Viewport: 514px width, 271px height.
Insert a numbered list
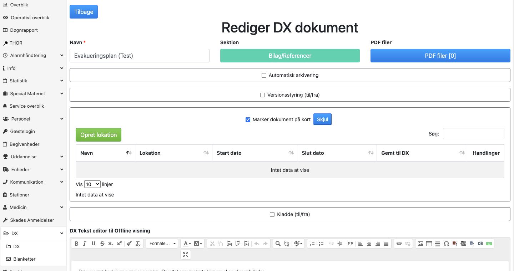312,244
